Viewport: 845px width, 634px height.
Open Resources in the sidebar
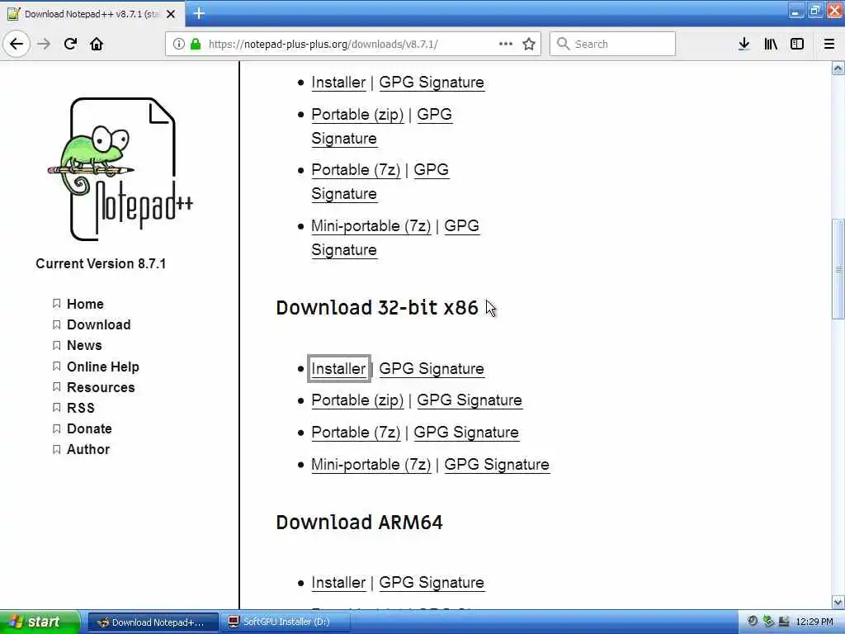(x=100, y=387)
